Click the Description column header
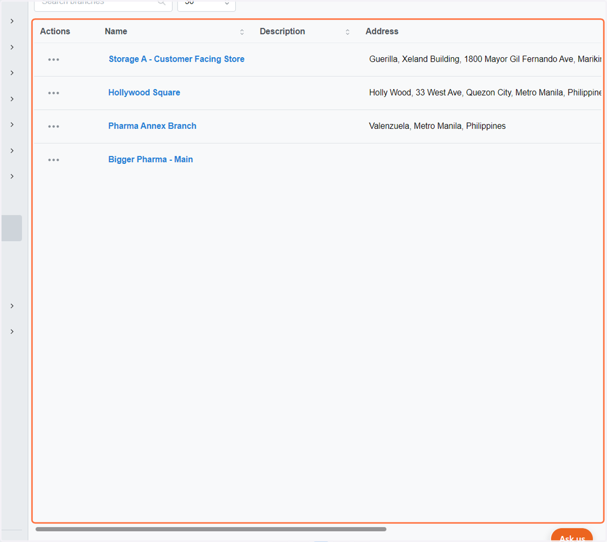The width and height of the screenshot is (607, 542). (x=282, y=31)
